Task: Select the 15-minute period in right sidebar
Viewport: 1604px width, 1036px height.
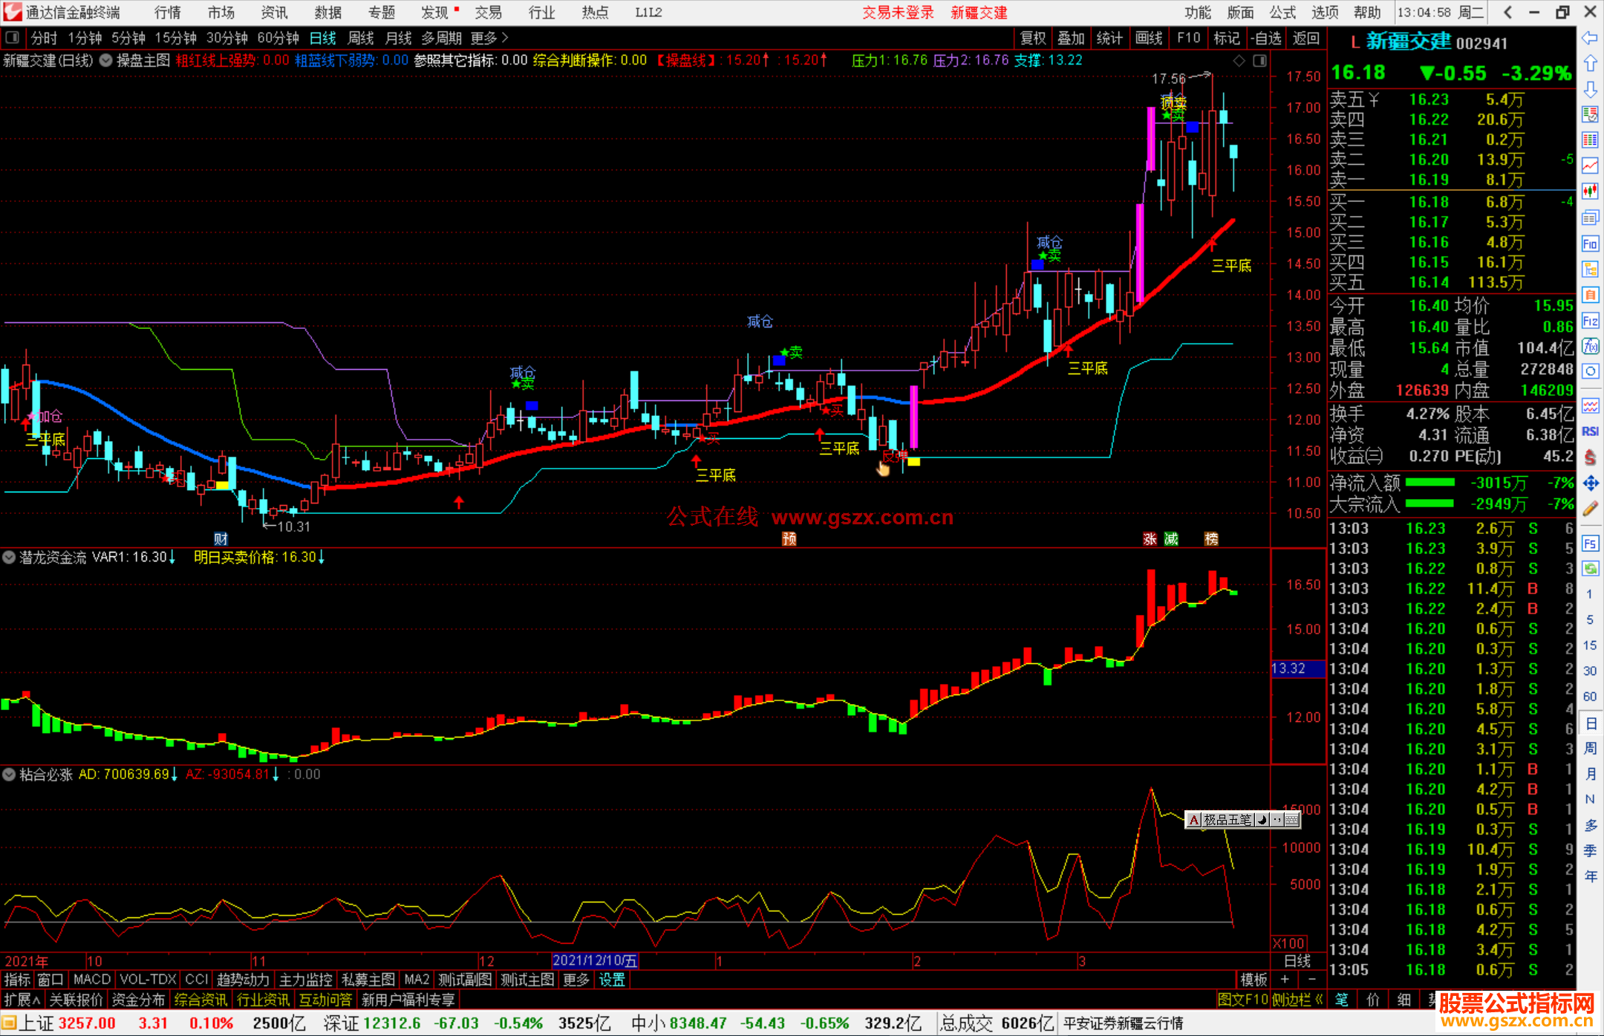Action: pyautogui.click(x=1590, y=645)
